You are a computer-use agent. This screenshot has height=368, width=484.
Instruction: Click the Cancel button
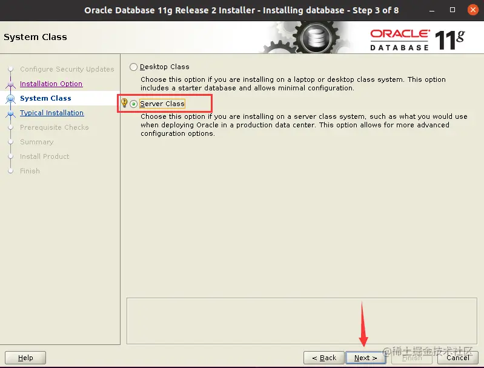point(458,358)
